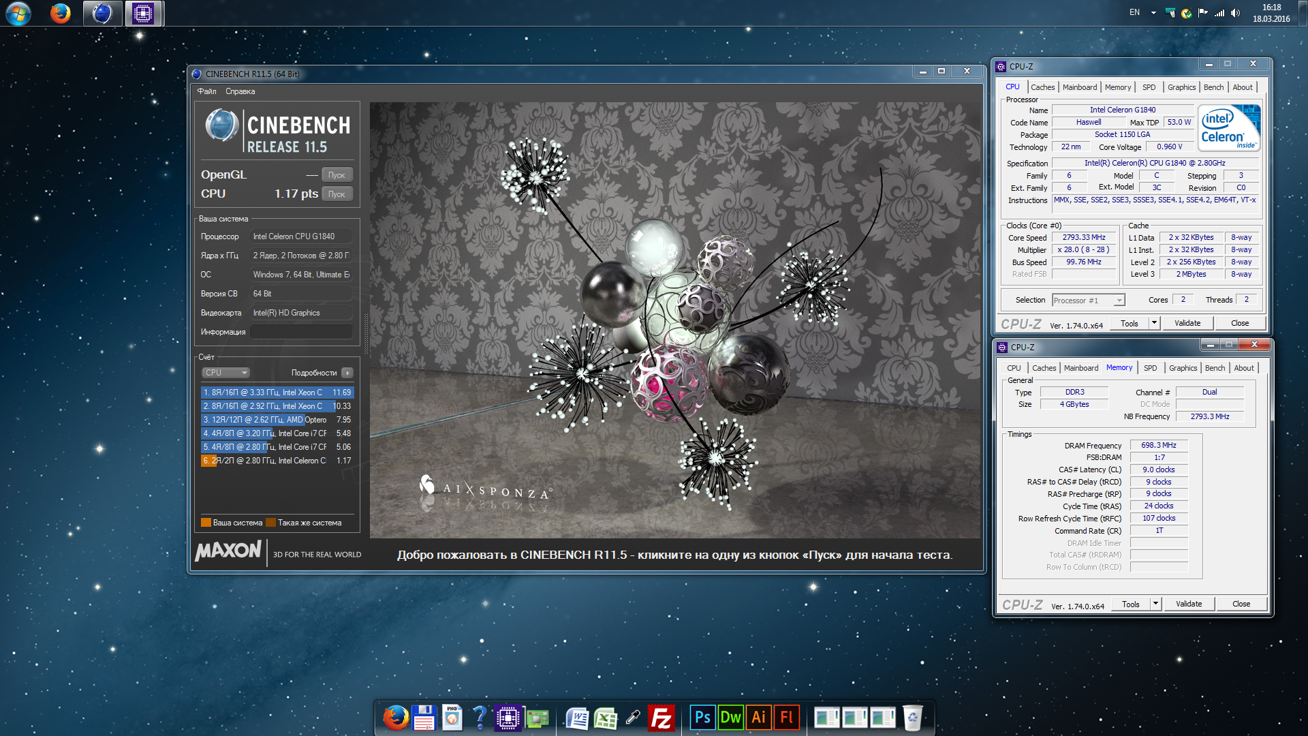Click Tools button in upper CPU-Z window
Viewport: 1308px width, 736px height.
tap(1130, 323)
